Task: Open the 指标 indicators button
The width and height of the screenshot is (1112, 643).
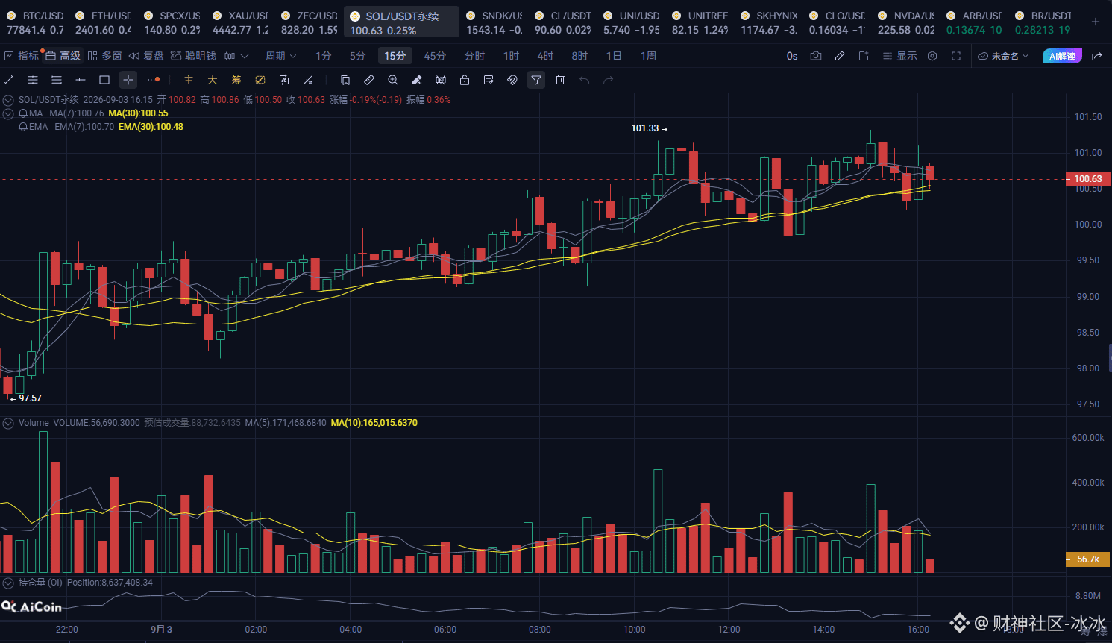Action: coord(21,56)
